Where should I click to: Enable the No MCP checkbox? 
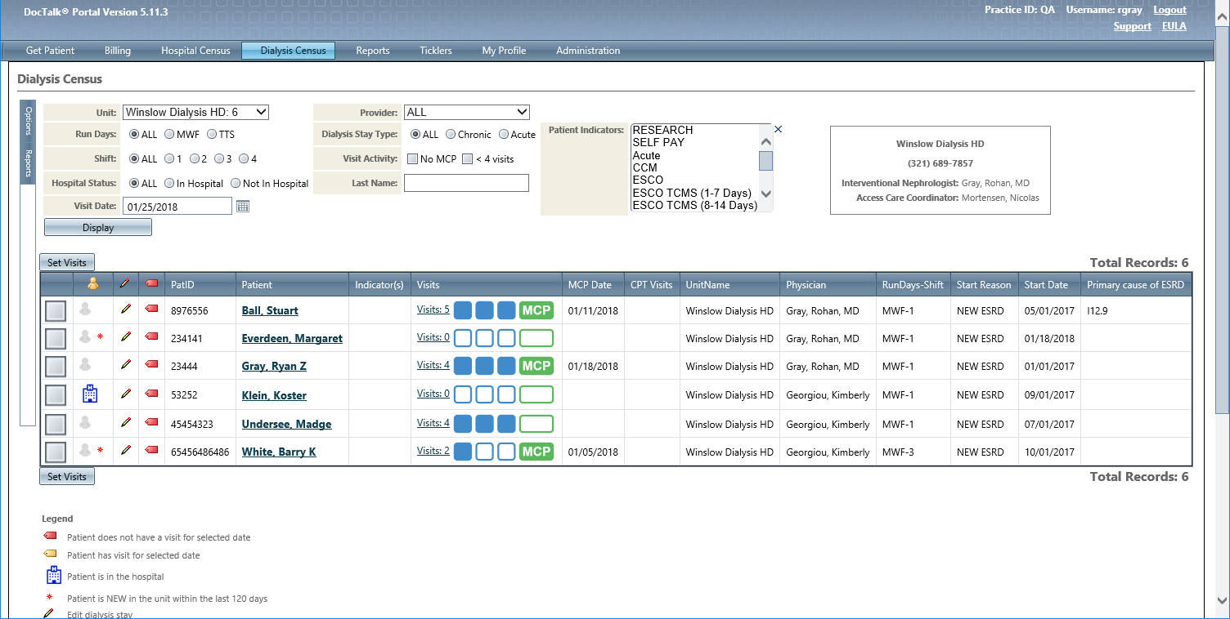[x=413, y=159]
